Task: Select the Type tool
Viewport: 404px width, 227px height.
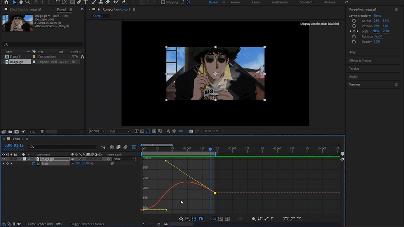Action: coord(86,2)
